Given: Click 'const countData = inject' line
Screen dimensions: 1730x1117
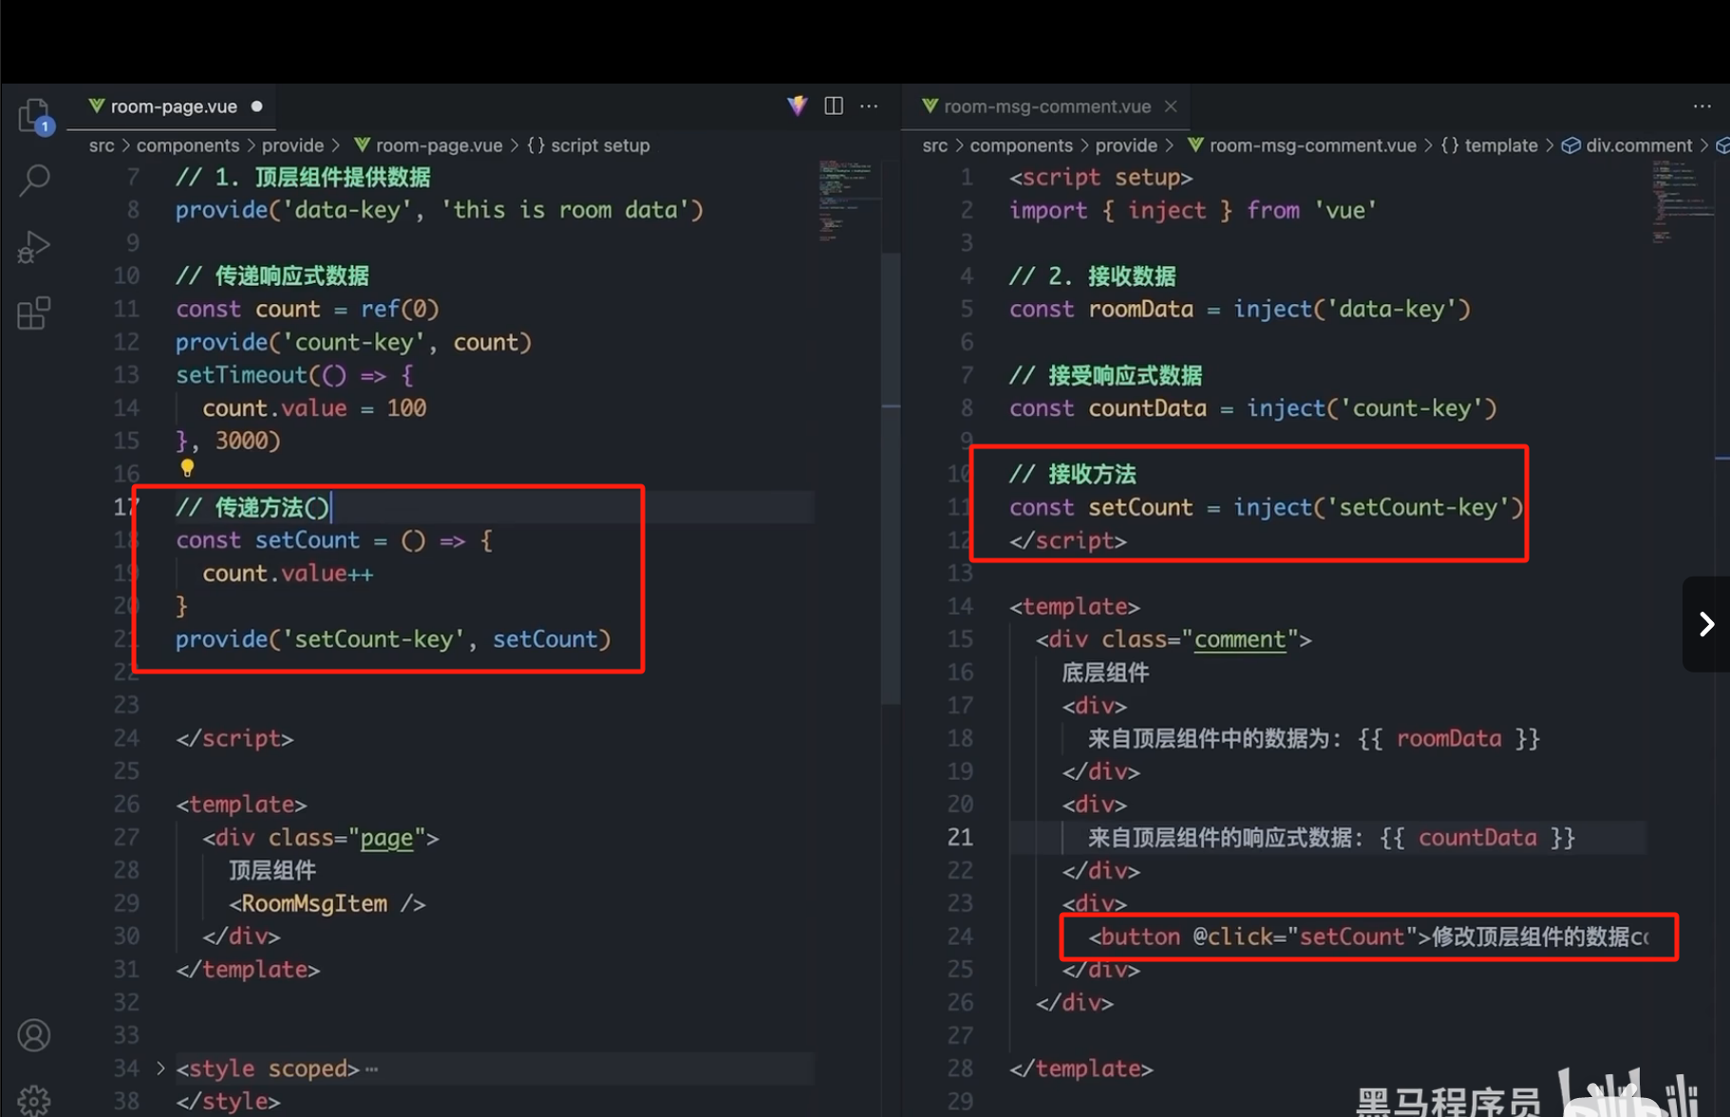Looking at the screenshot, I should 1252,408.
